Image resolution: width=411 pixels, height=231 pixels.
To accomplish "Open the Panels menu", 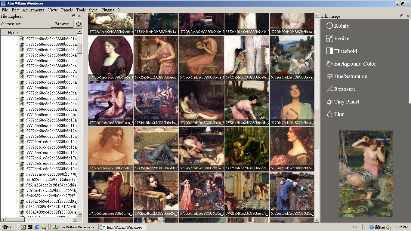I will coord(67,10).
